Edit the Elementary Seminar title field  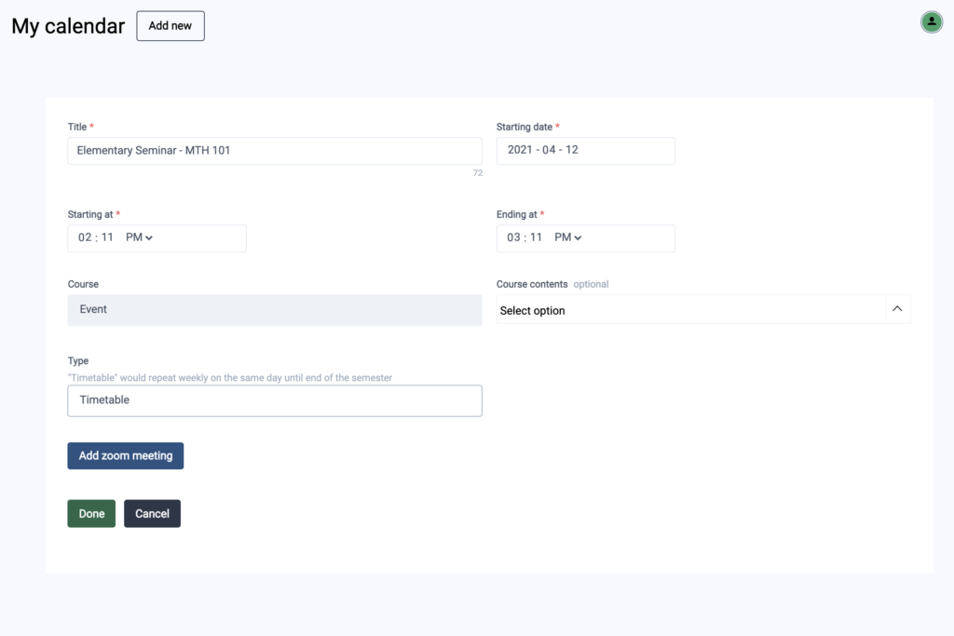point(274,150)
